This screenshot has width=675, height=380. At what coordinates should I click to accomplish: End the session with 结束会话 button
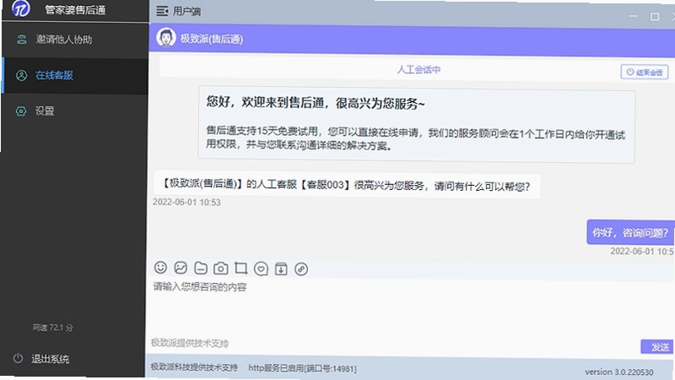tap(645, 72)
